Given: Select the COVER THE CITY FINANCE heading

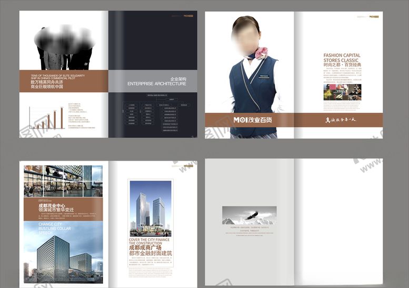Looking at the screenshot, I should point(149,242).
